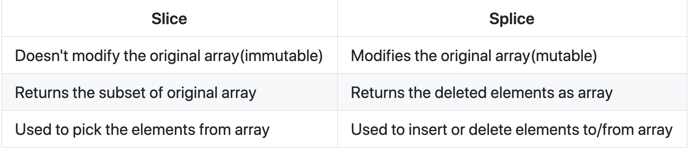Image resolution: width=688 pixels, height=151 pixels.
Task: Select the "Used to insert or delete elements" cell
Action: pos(512,129)
